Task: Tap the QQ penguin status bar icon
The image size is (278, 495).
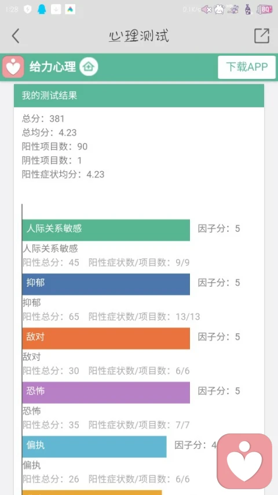Action: (x=42, y=9)
